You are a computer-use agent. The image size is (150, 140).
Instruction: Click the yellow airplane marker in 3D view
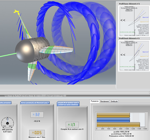pos(16,11)
